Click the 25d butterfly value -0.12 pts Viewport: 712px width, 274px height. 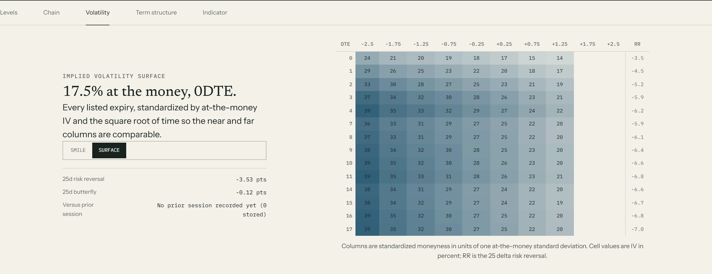pos(251,192)
